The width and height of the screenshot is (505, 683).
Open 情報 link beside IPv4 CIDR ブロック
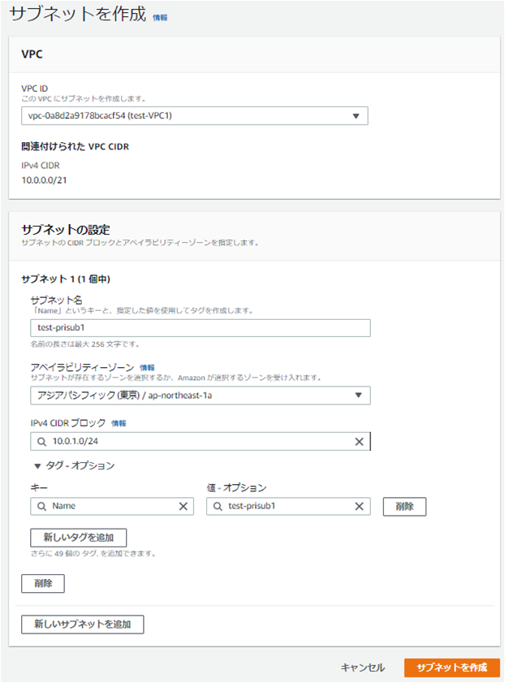(x=119, y=423)
